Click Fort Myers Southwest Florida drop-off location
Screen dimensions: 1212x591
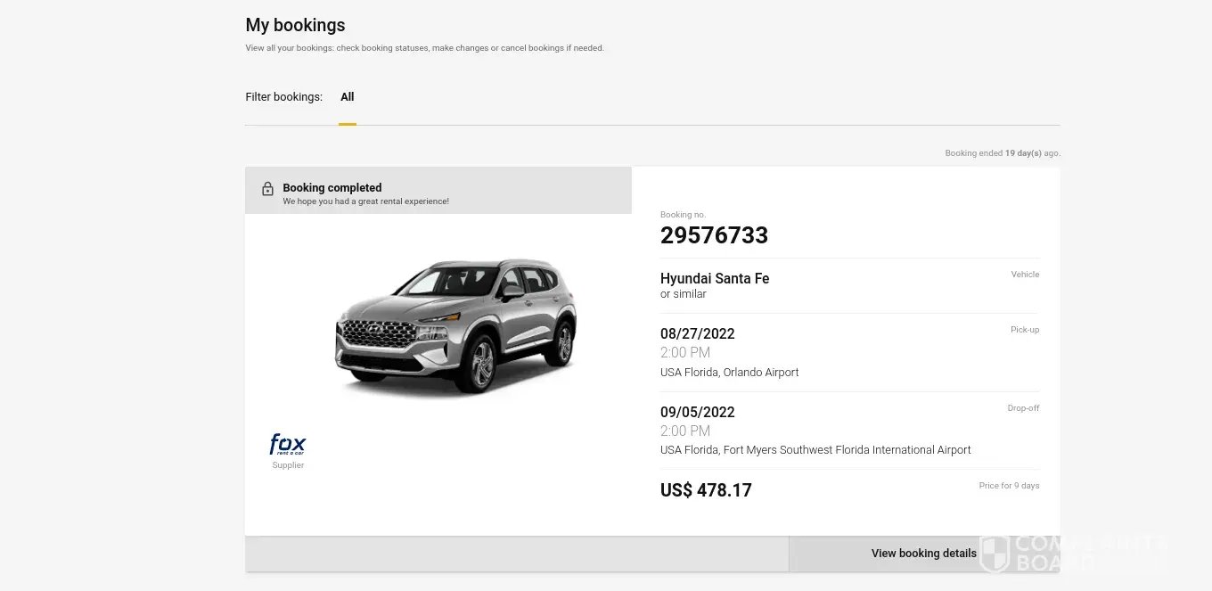click(815, 450)
